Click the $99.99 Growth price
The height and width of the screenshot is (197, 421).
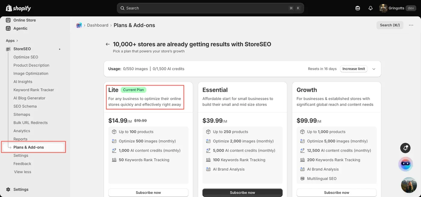click(x=306, y=120)
